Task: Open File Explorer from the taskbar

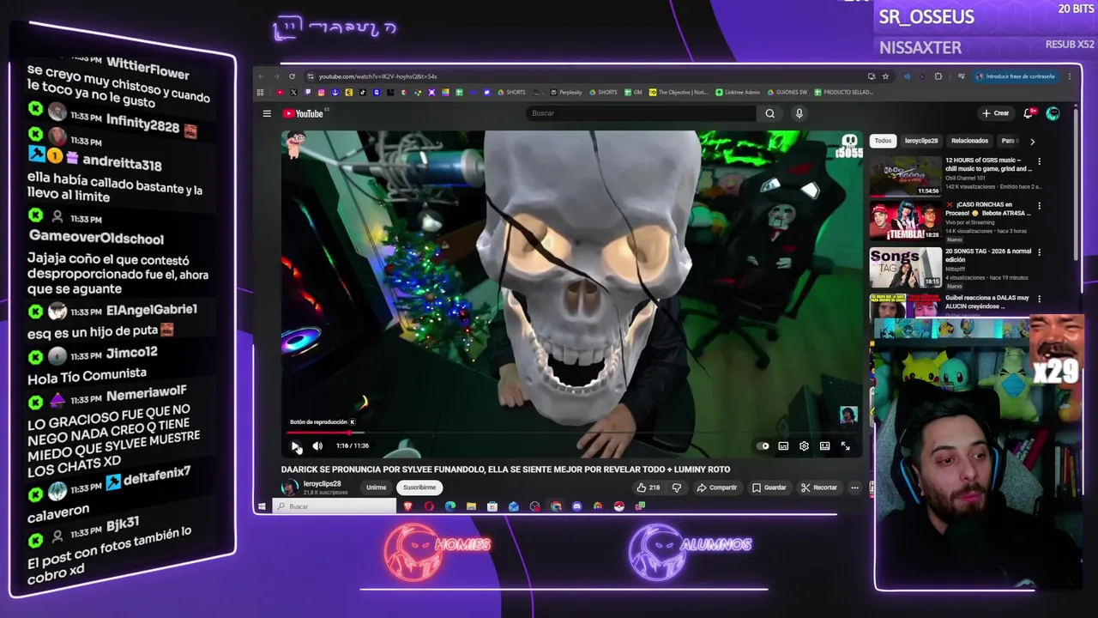Action: (471, 506)
